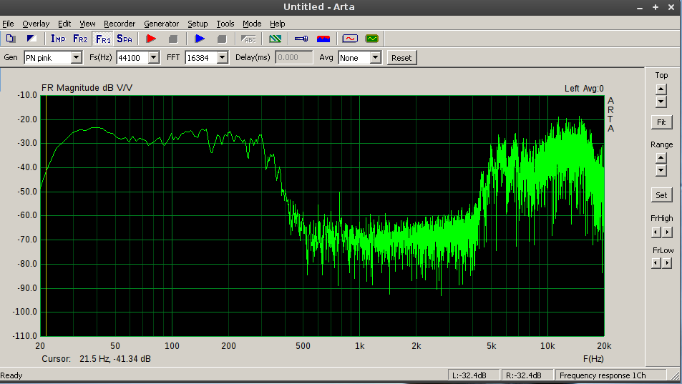Screen dimensions: 682x384
Task: Click the FrHigh right arrow
Action: 667,232
